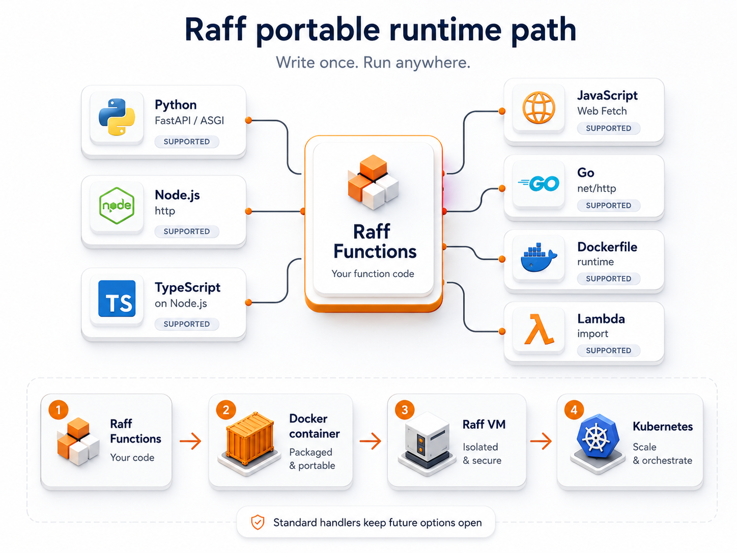Click the 'Go' card title
The height and width of the screenshot is (553, 737).
586,173
